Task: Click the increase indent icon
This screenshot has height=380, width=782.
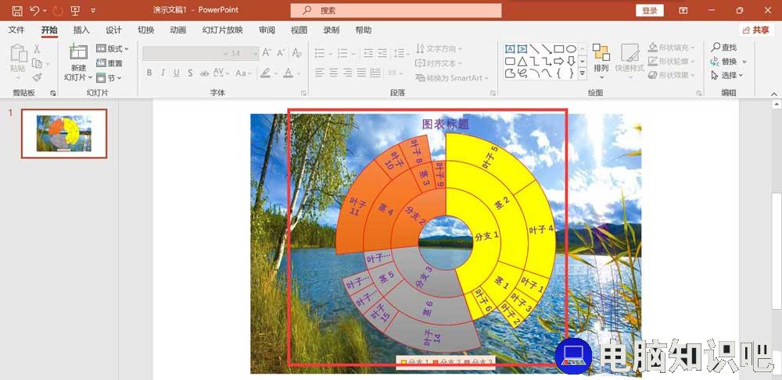Action: tap(382, 53)
